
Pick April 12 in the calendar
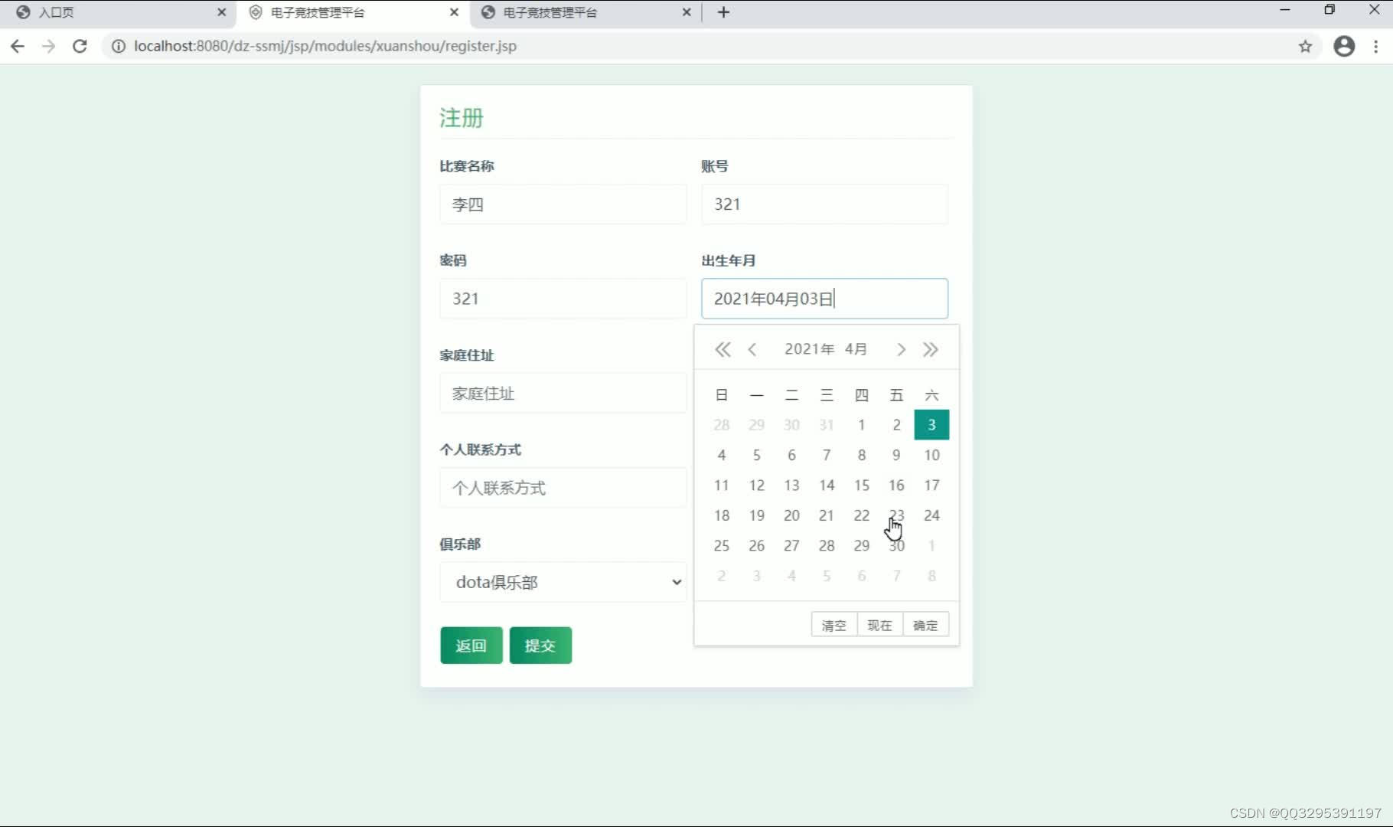[x=757, y=485]
